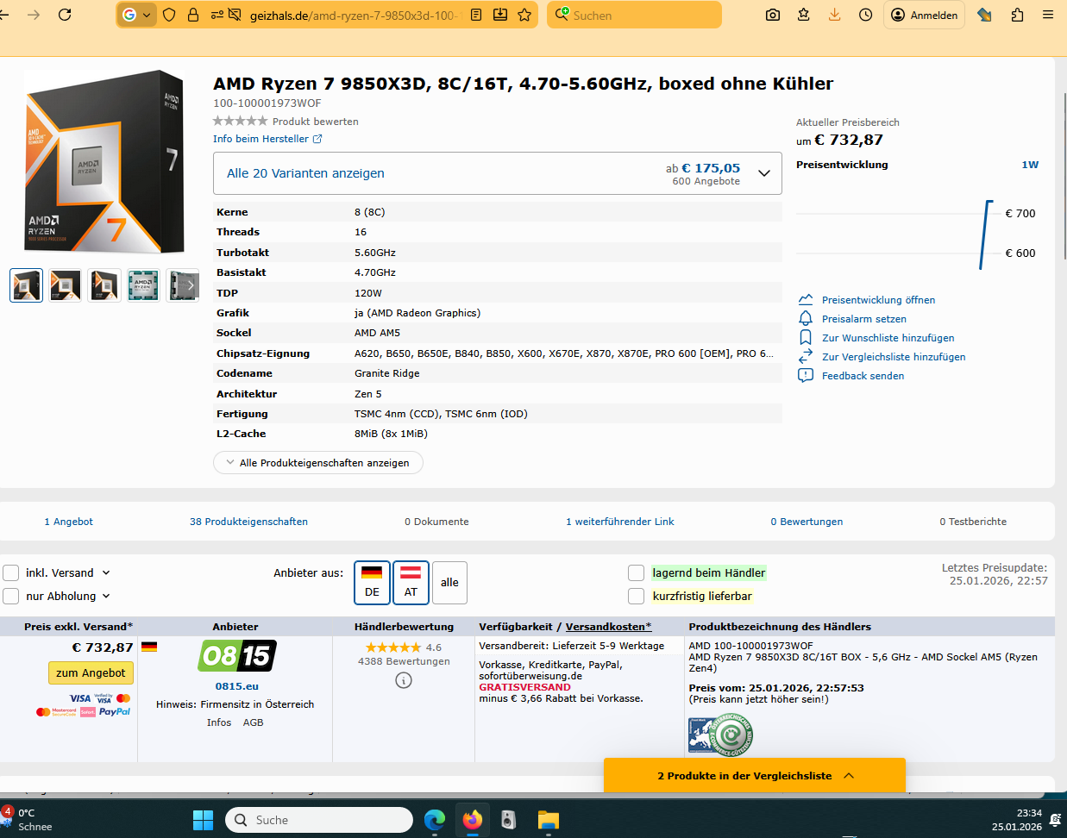1067x838 pixels.
Task: Open Windows Start menu
Action: pyautogui.click(x=203, y=820)
